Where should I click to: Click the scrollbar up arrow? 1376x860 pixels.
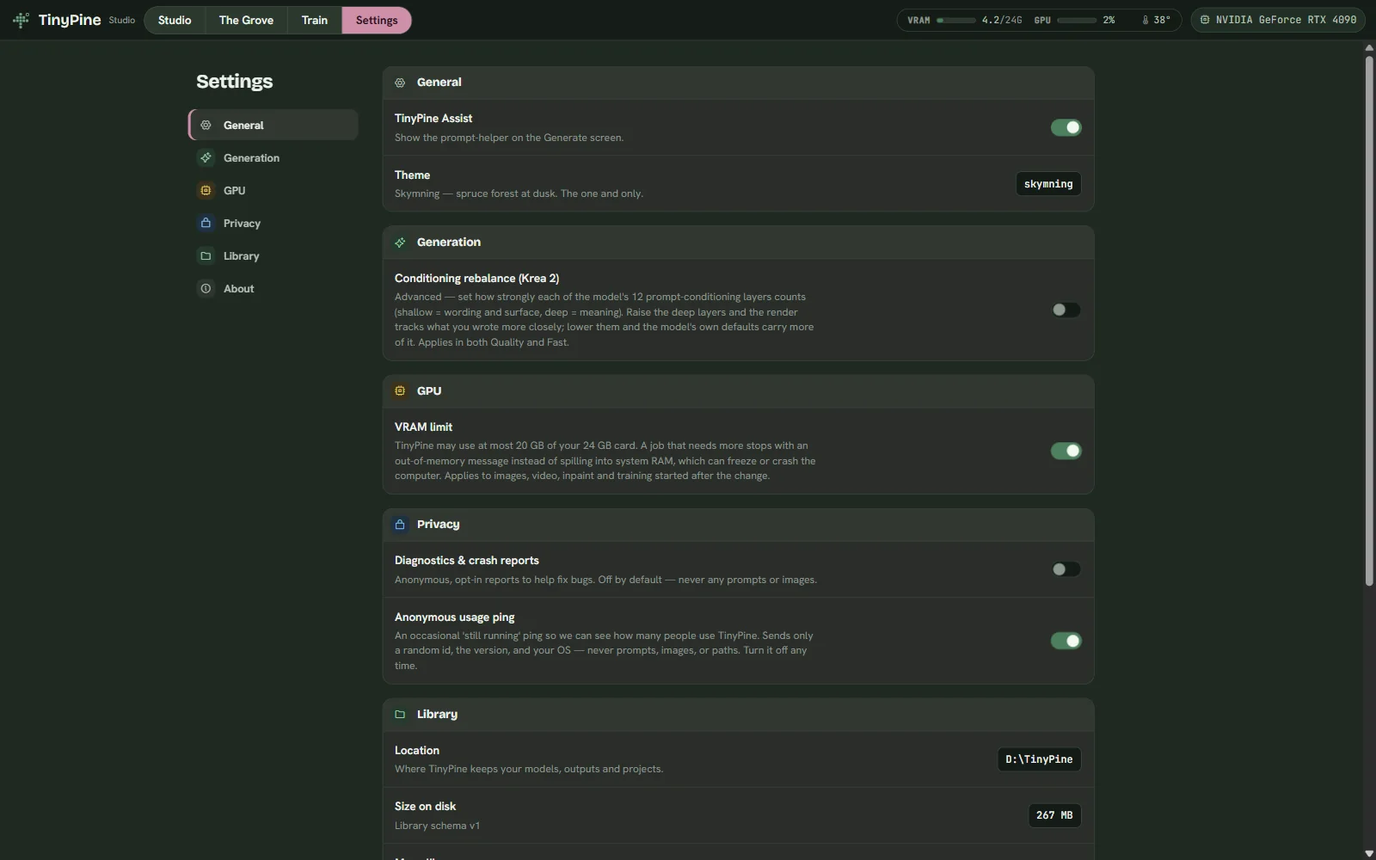coord(1369,48)
